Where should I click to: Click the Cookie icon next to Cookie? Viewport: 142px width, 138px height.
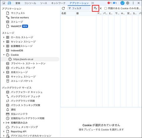point(7,55)
